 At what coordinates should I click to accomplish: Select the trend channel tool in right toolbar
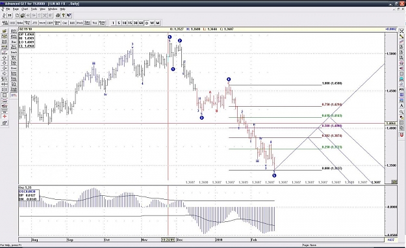[401, 41]
